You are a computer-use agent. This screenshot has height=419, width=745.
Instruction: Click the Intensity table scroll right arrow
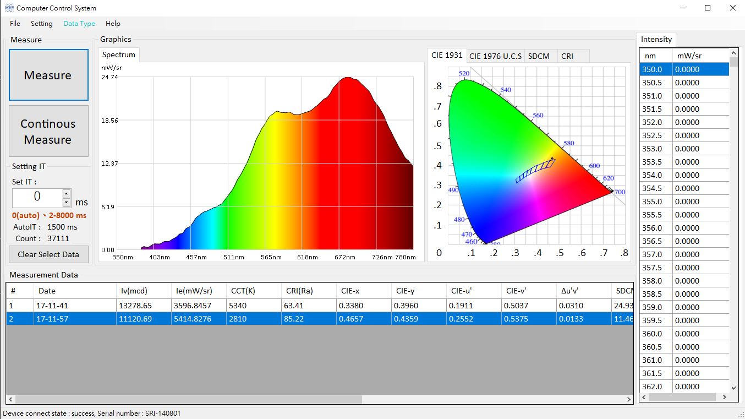(x=725, y=397)
